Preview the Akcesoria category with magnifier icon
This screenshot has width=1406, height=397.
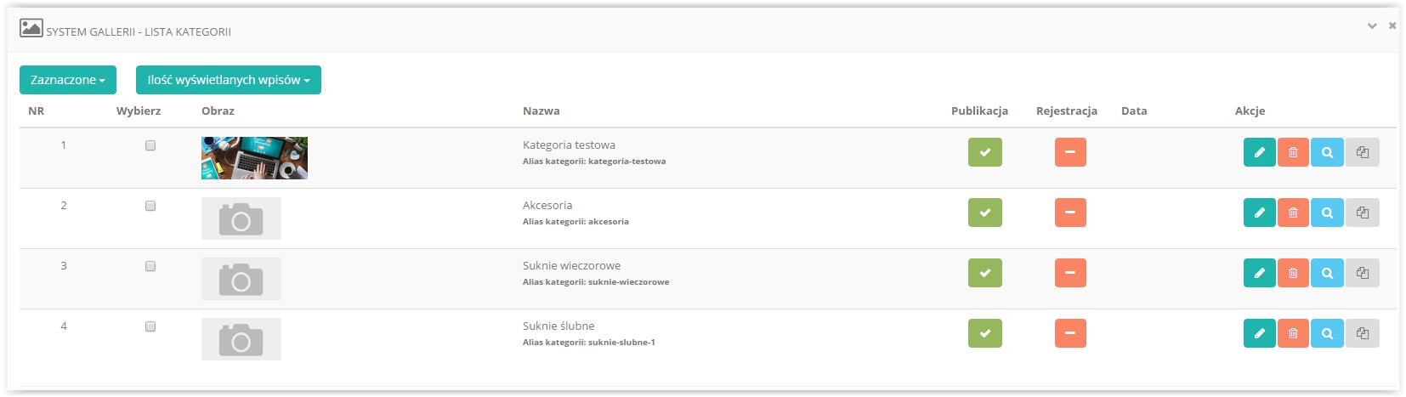pos(1327,213)
